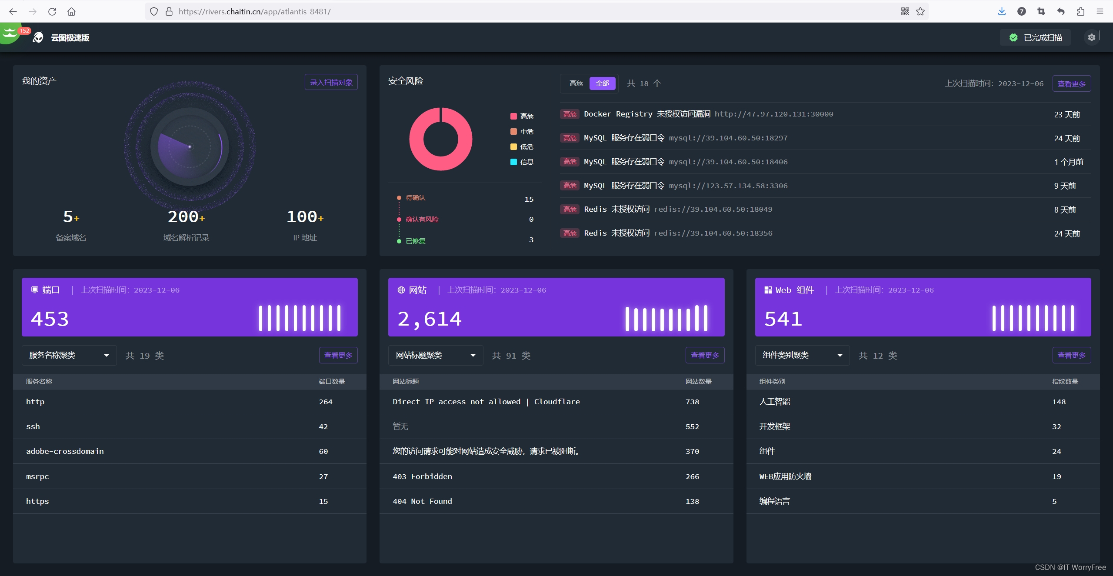
Task: Select the ssh service row
Action: pos(190,426)
